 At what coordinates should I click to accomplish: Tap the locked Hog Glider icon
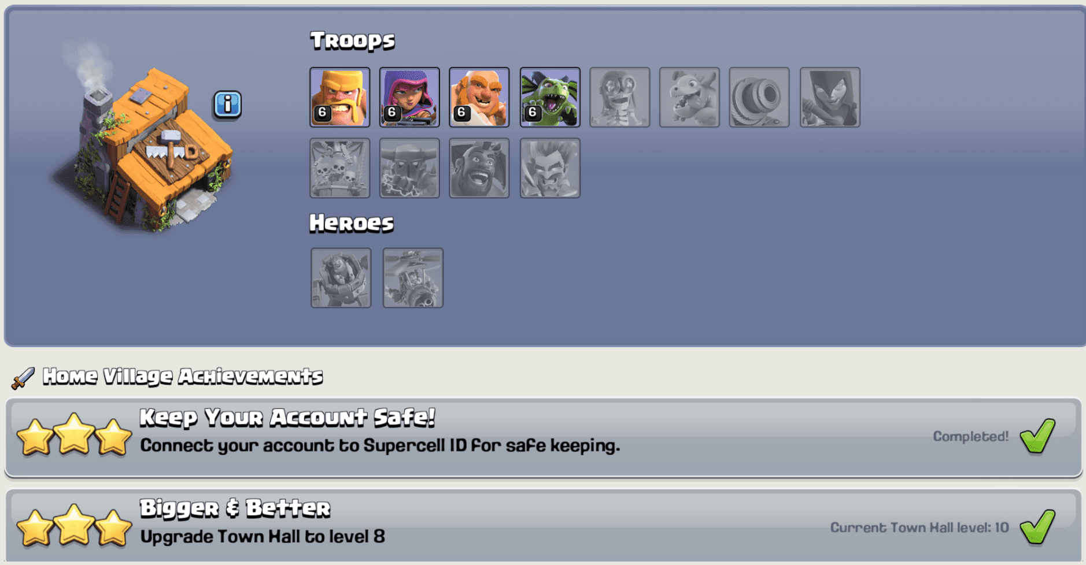[x=479, y=168]
